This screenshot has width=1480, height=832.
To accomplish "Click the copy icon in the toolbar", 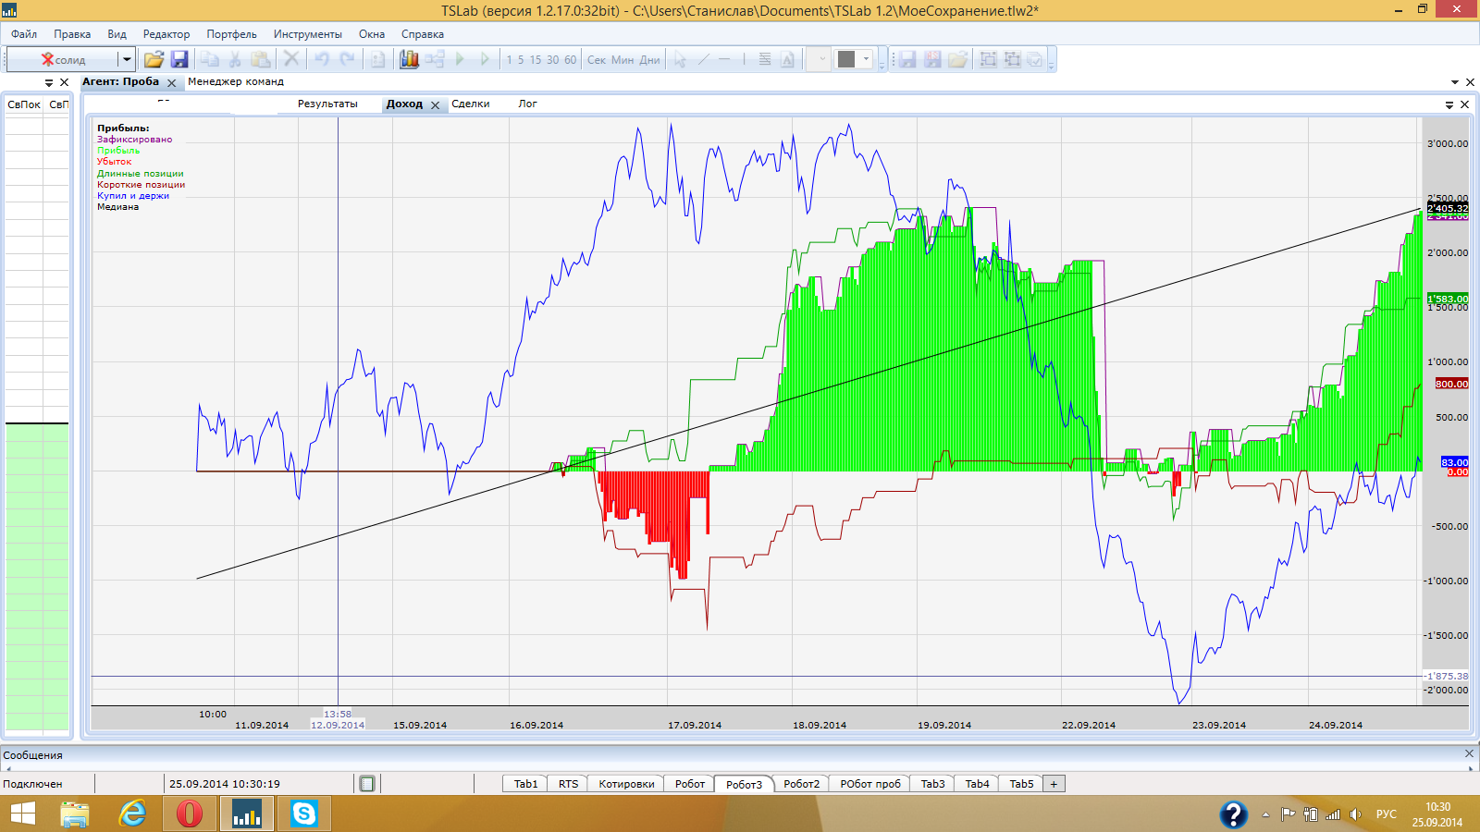I will [210, 59].
